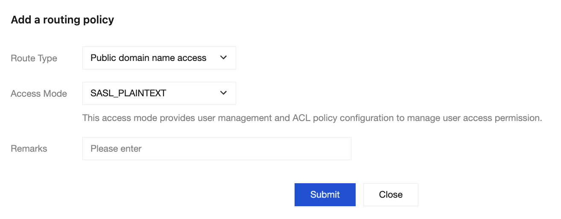Click the 'Access Mode' field label
The height and width of the screenshot is (219, 561).
(39, 94)
